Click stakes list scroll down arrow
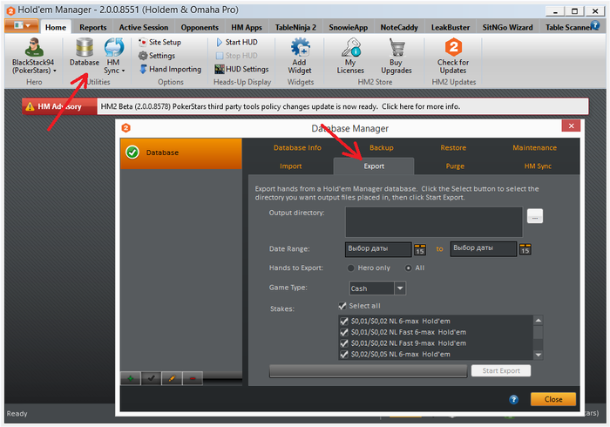Screen dimensions: 610x427 click(539, 355)
